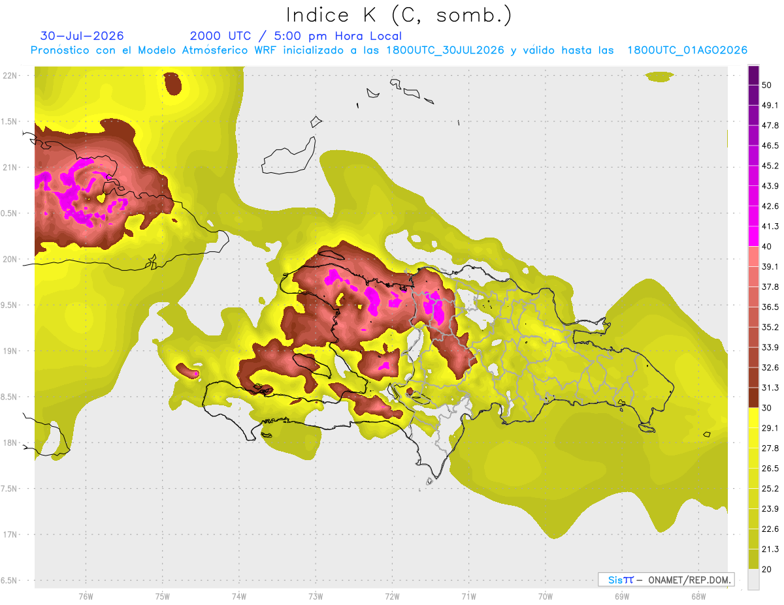
Task: Click the '26.5' colorbar value
Action: pos(770,469)
